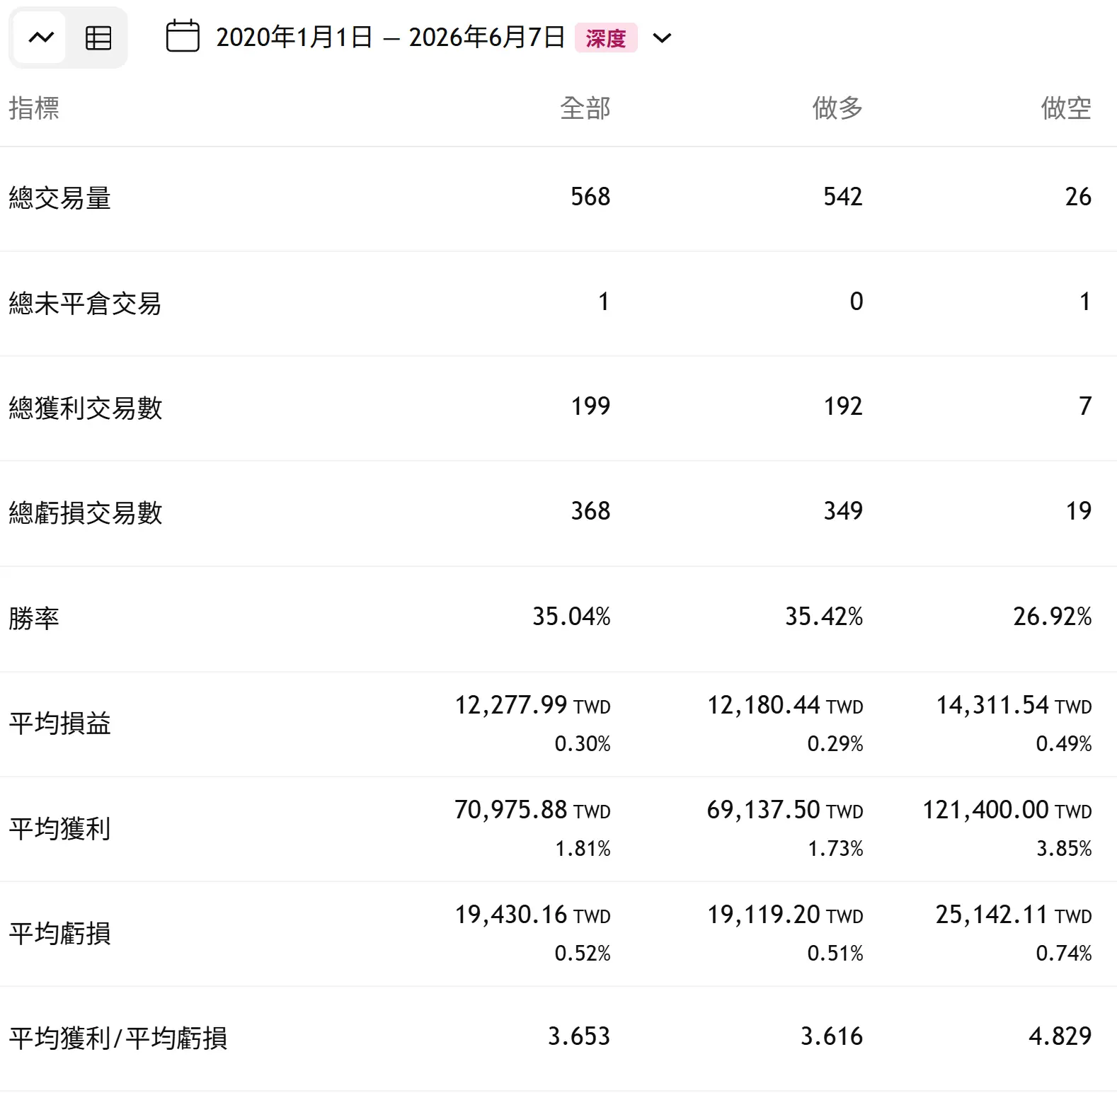Click the 指標 column header
The width and height of the screenshot is (1117, 1093).
click(34, 108)
